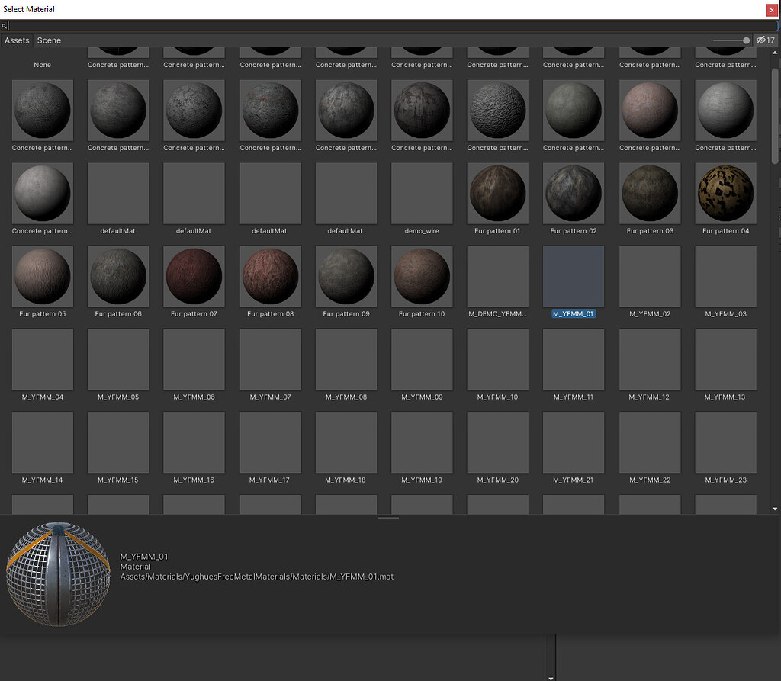Select the M_YFMM_23 material
The image size is (781, 681).
coord(725,442)
